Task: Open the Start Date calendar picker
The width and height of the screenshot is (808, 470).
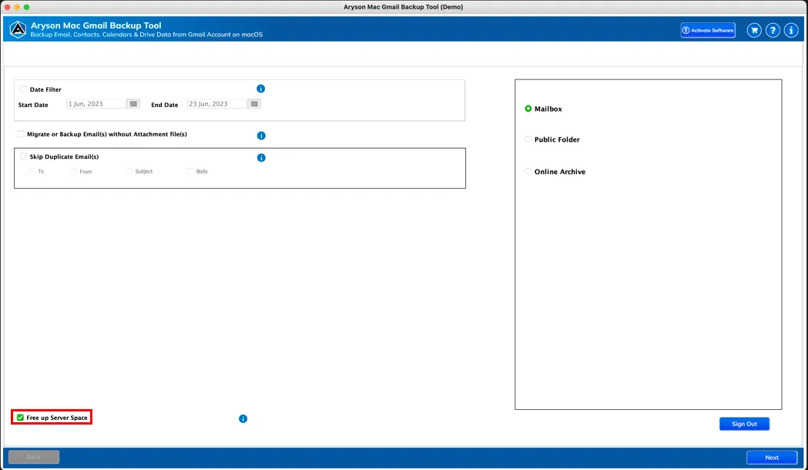Action: (133, 104)
